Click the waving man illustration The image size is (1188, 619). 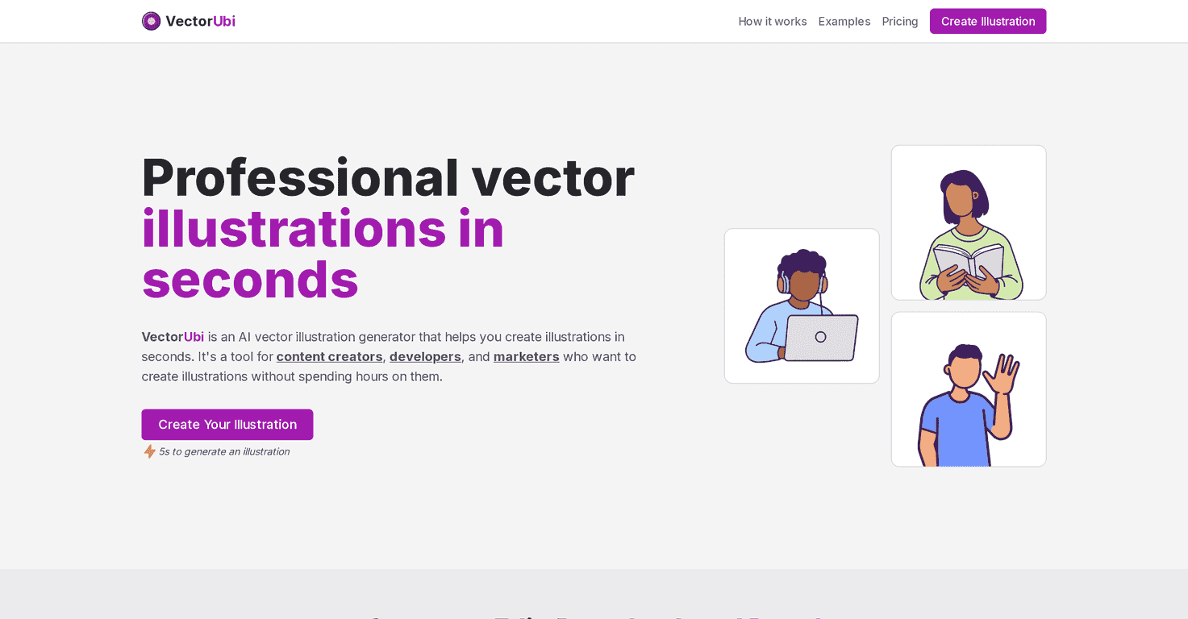pos(968,389)
